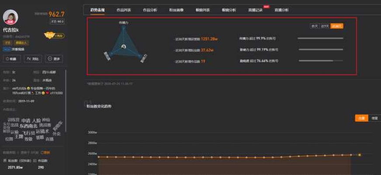Screen dimensions: 381x175
Task: Go to the 粉丝画像 tab
Action: 176,10
